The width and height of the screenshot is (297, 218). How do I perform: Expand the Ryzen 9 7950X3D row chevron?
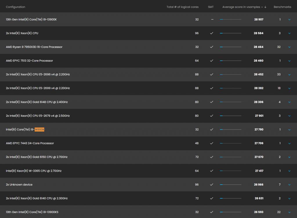(289, 47)
